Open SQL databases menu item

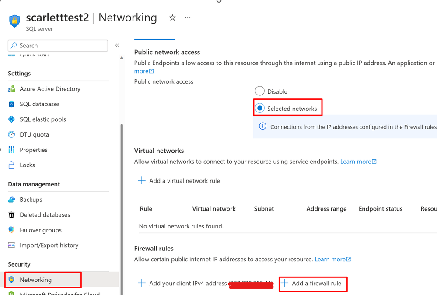pyautogui.click(x=39, y=104)
